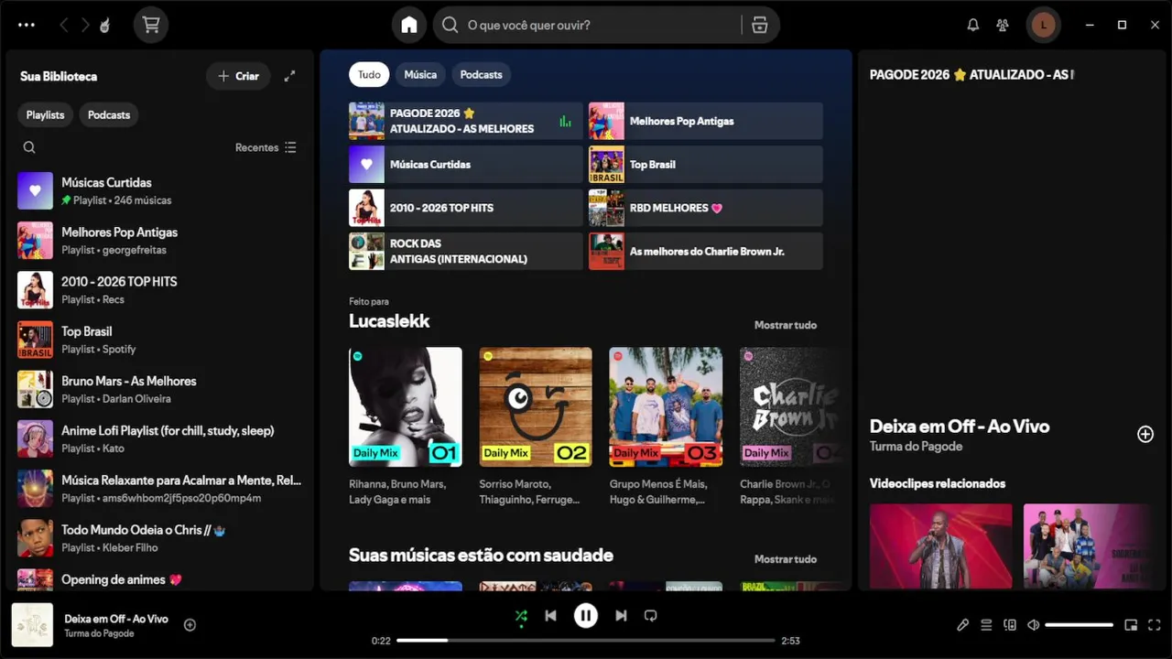Open Deixa em Off title in player bar
Viewport: 1172px width, 659px height.
[x=116, y=619]
